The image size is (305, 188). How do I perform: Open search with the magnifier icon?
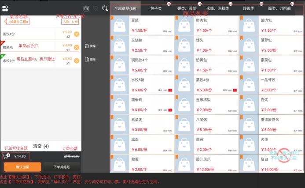(105, 8)
